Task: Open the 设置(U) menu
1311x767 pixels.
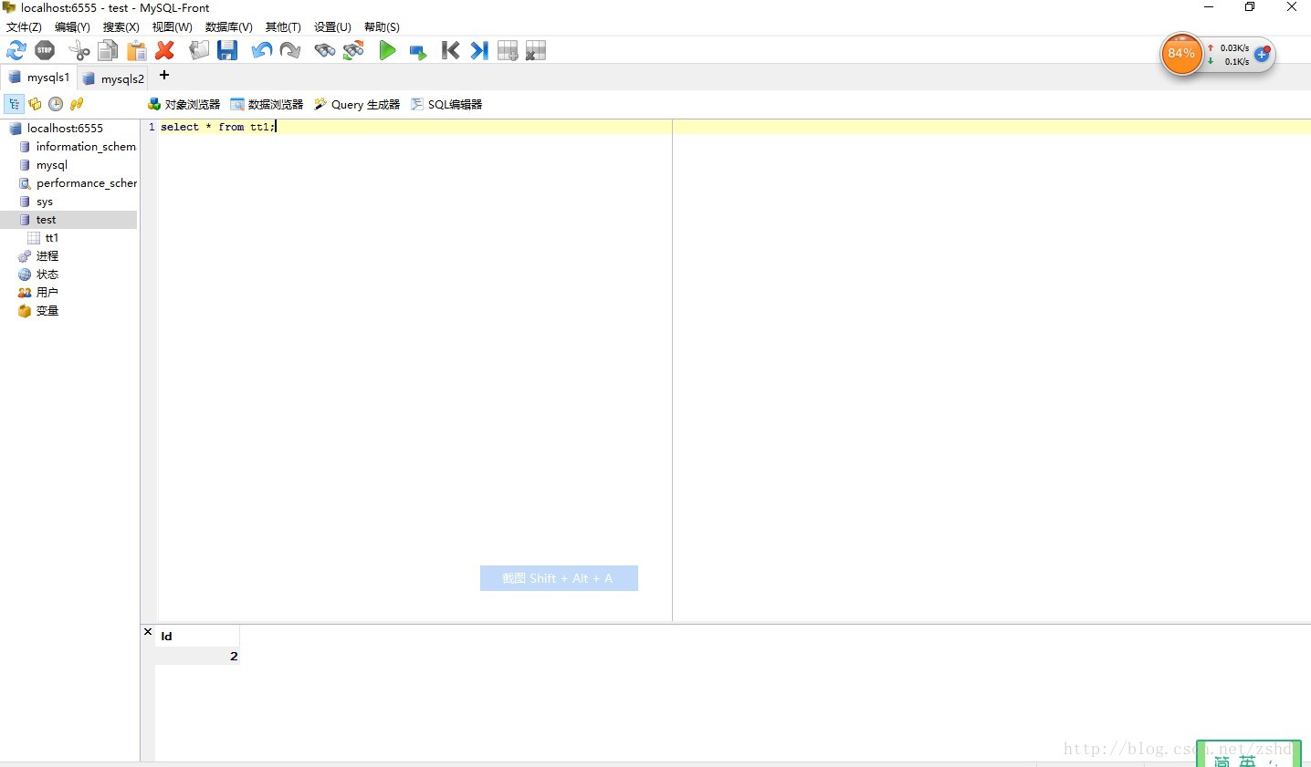Action: [332, 27]
